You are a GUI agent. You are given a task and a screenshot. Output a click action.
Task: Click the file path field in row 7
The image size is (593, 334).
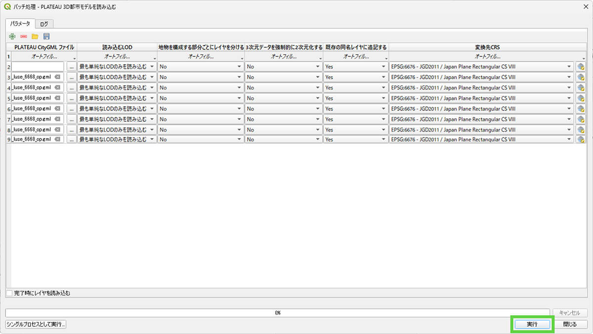click(38, 119)
